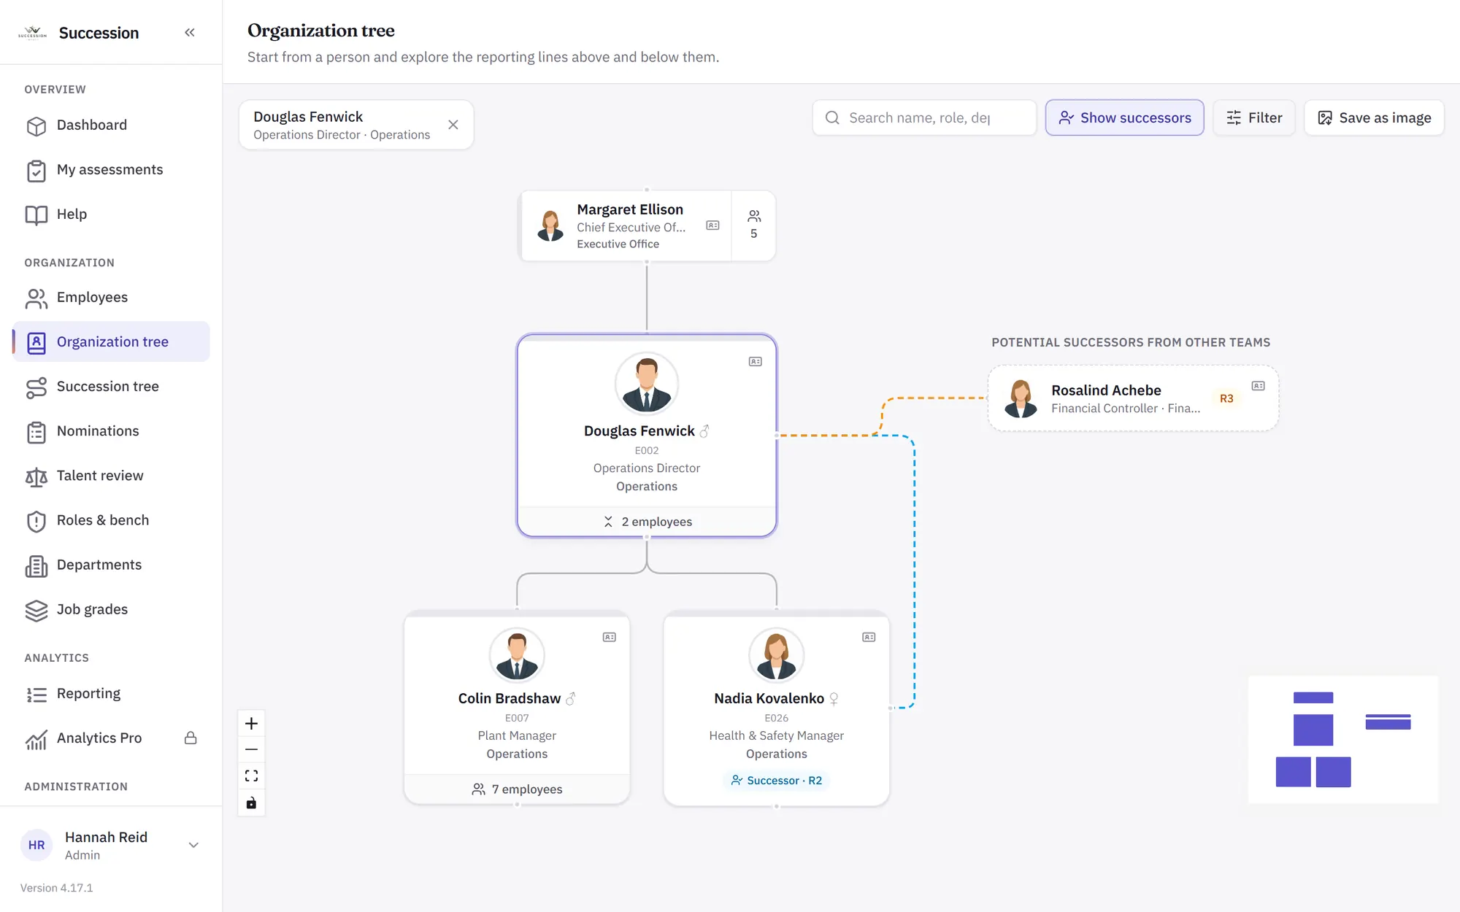
Task: Select Organization tree in sidebar
Action: pyautogui.click(x=111, y=342)
